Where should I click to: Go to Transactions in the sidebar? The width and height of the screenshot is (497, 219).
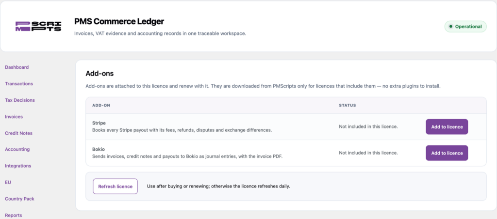click(19, 83)
